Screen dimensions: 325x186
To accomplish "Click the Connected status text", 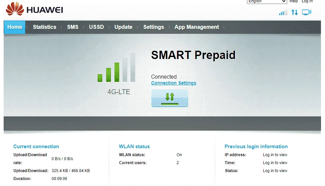I will point(164,77).
